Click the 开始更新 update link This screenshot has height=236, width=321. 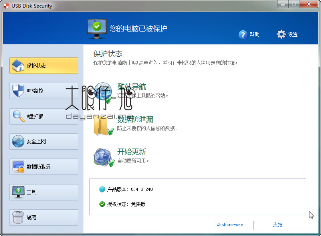132,152
